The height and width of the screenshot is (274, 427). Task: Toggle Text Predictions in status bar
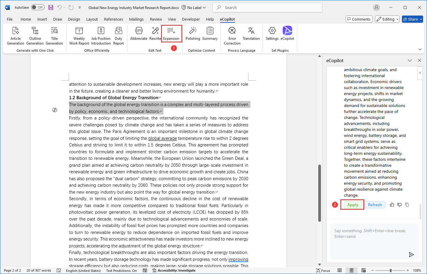point(121,271)
